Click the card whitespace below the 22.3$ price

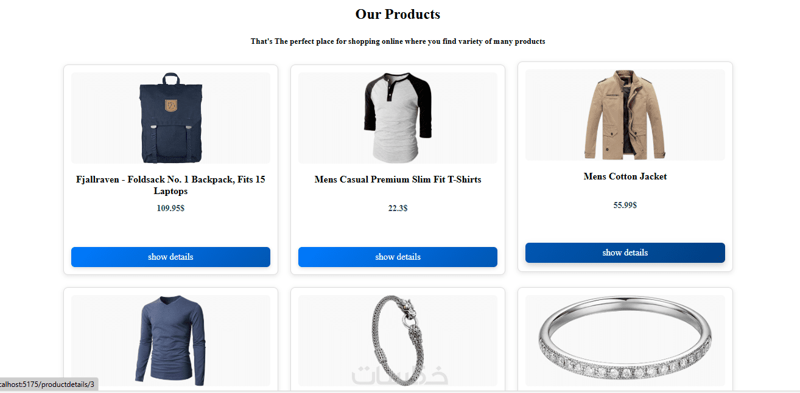pyautogui.click(x=398, y=231)
